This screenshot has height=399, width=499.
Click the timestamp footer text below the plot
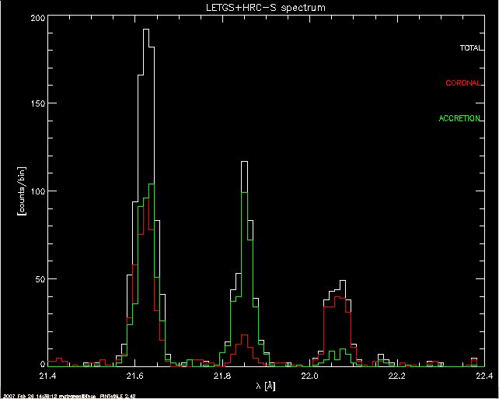tap(65, 395)
